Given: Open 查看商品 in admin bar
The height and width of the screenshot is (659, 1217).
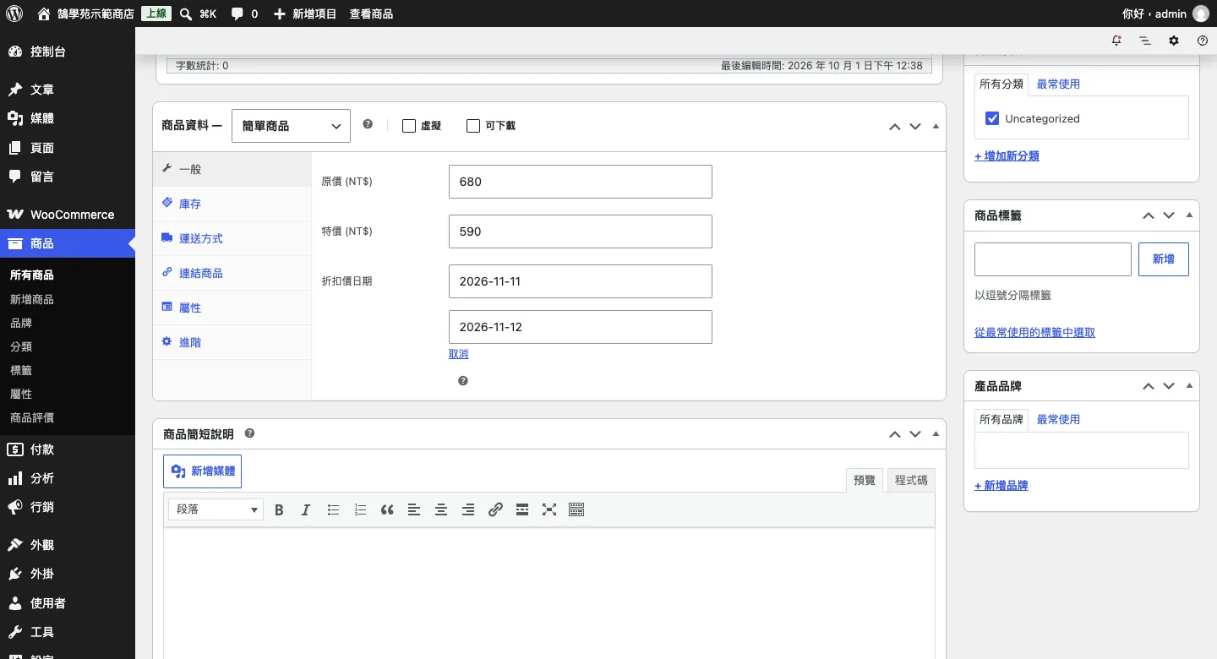Looking at the screenshot, I should tap(371, 14).
